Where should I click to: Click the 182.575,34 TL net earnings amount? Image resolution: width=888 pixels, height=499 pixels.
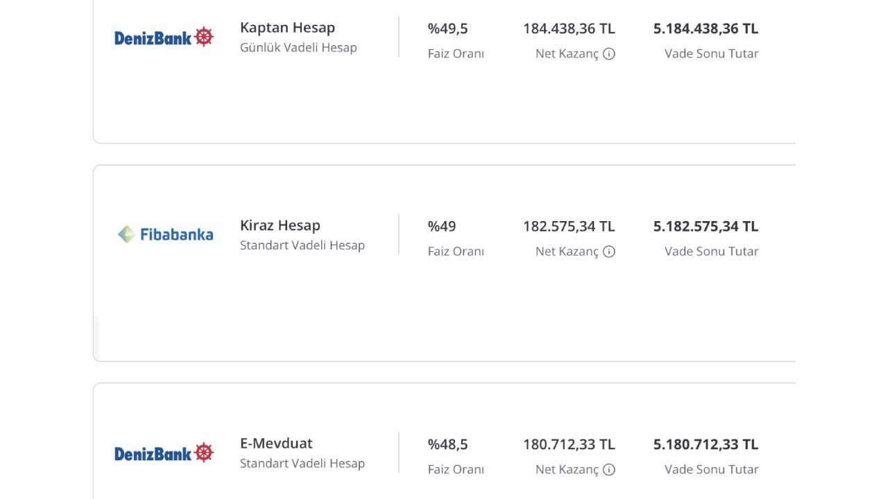[x=569, y=227]
